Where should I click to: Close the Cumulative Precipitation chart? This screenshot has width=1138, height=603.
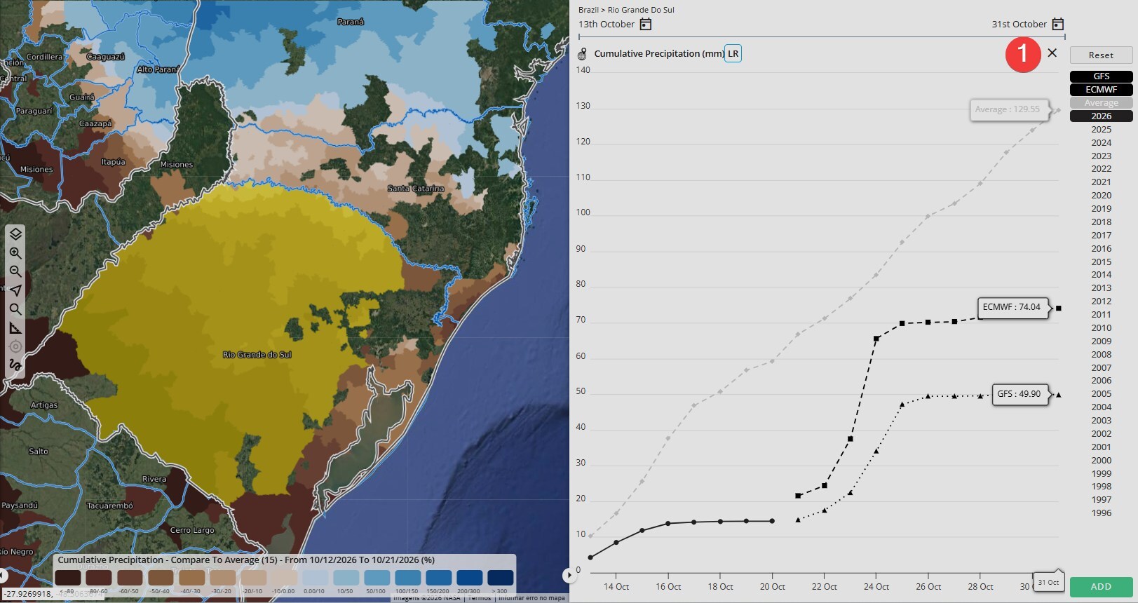tap(1052, 53)
